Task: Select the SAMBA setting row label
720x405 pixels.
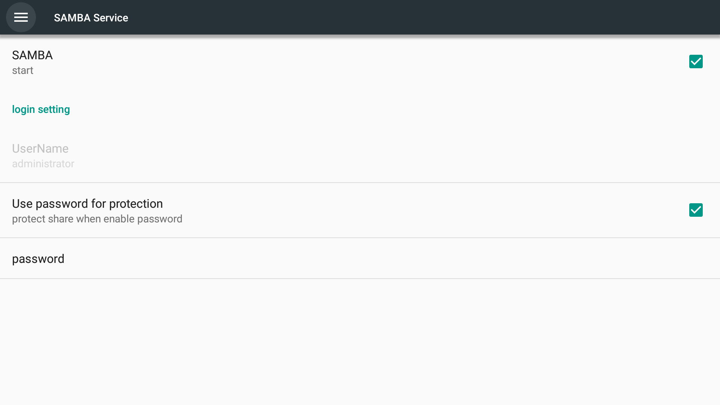Action: click(x=32, y=55)
